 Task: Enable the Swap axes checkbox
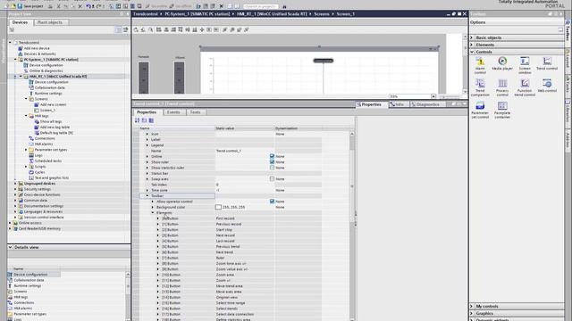[x=272, y=179]
